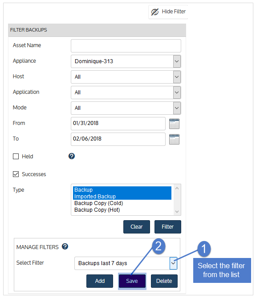Screen dimensions: 256x298
Task: Select Backup Copy (Hot) in Type list
Action: pyautogui.click(x=97, y=210)
